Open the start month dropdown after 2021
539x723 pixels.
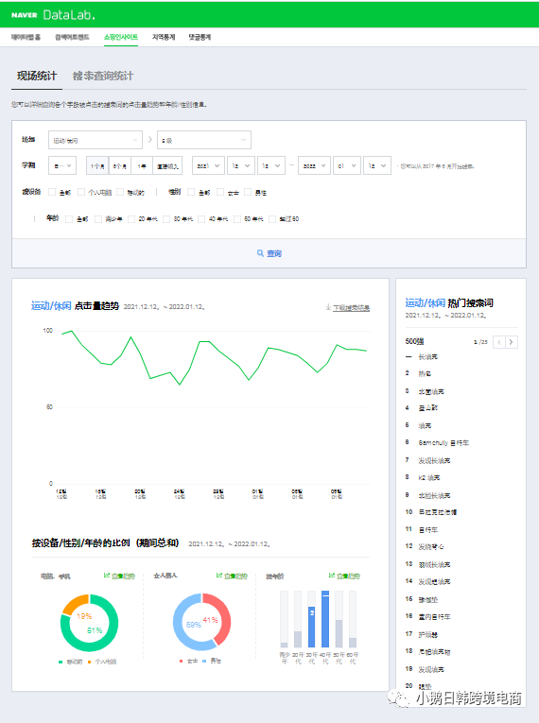coord(240,165)
